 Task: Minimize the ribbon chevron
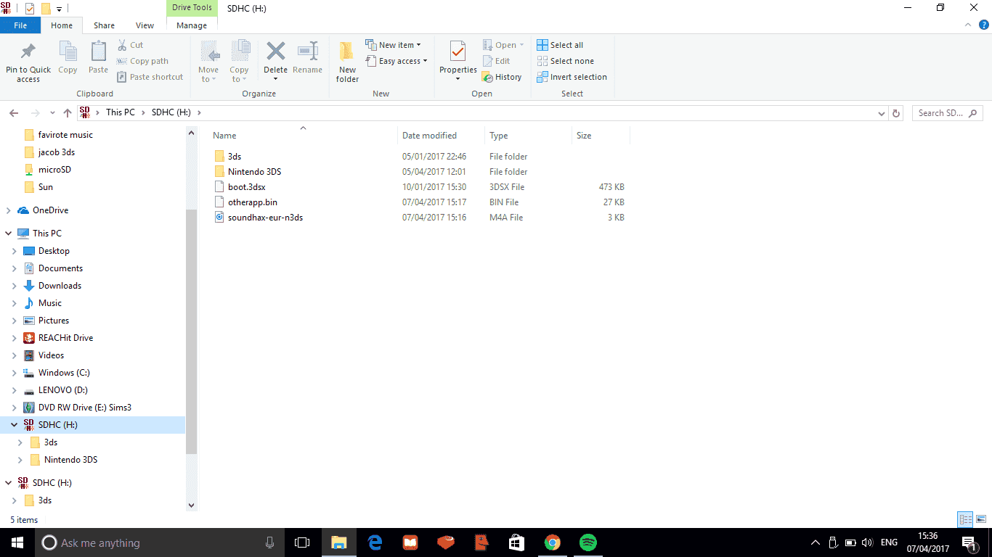pos(968,25)
